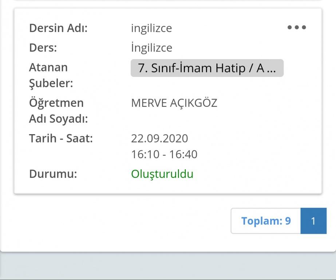Open the three-dot options menu
Viewport: 336px width, 280px height.
point(297,28)
